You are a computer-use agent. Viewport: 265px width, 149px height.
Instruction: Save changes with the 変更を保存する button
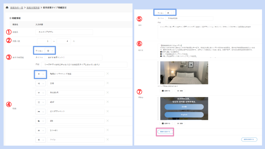pyautogui.click(x=249, y=140)
